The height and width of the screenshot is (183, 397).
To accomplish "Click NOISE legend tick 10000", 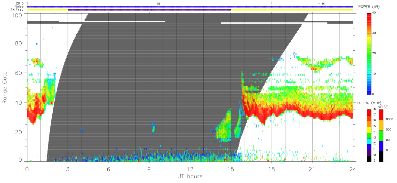I will click(389, 119).
